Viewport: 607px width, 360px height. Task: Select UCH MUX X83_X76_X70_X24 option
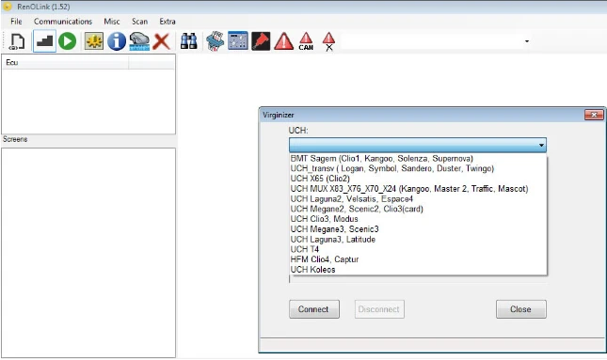click(x=418, y=189)
